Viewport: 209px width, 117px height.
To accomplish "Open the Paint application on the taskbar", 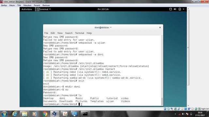I will pos(65,114).
